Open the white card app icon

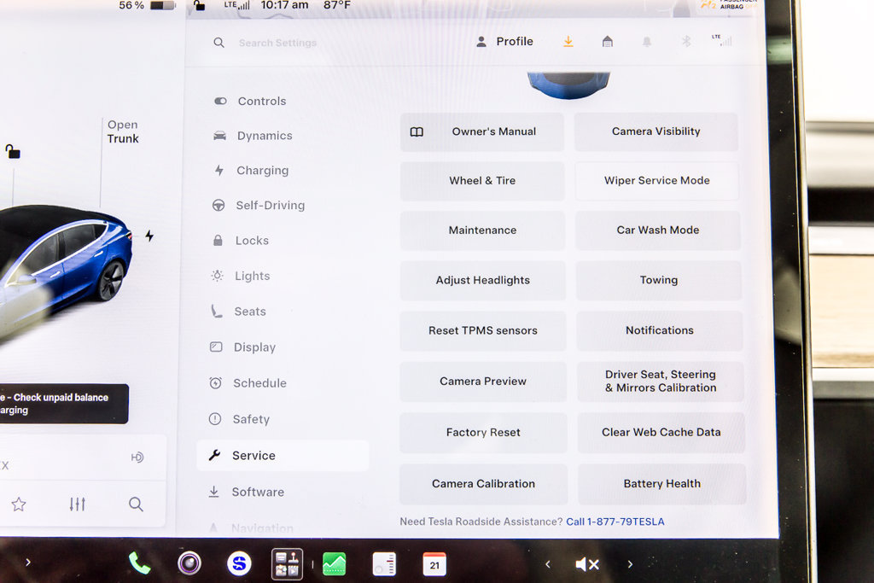click(384, 564)
